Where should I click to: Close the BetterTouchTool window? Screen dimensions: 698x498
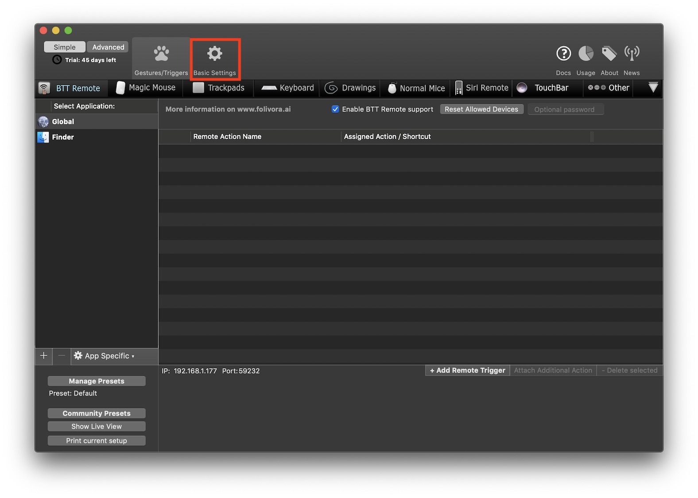(43, 31)
